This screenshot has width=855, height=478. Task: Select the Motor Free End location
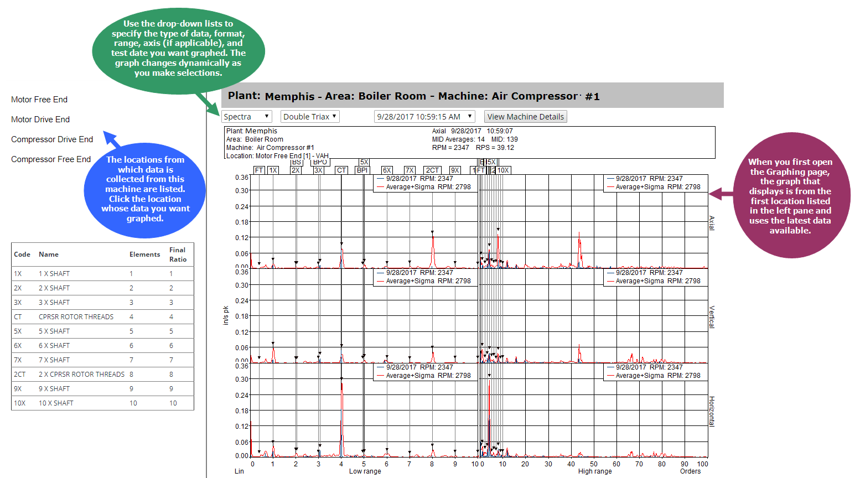tap(39, 100)
